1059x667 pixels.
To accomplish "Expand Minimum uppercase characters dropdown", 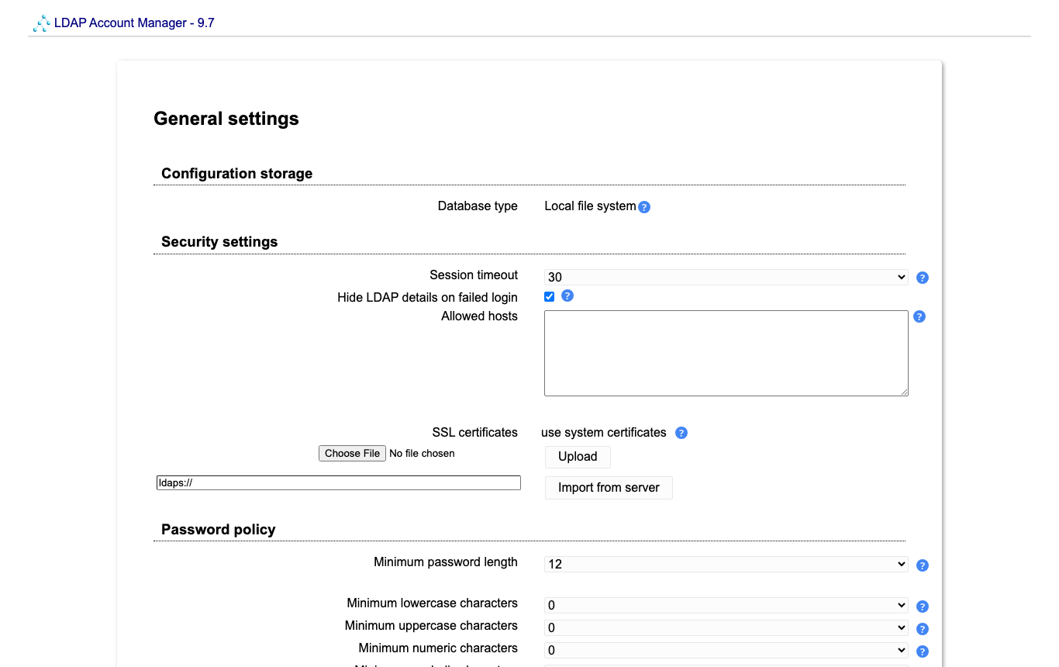I will coord(726,627).
